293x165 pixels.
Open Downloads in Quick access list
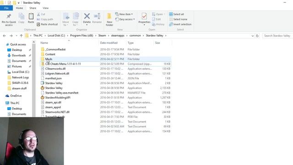tap(19, 55)
